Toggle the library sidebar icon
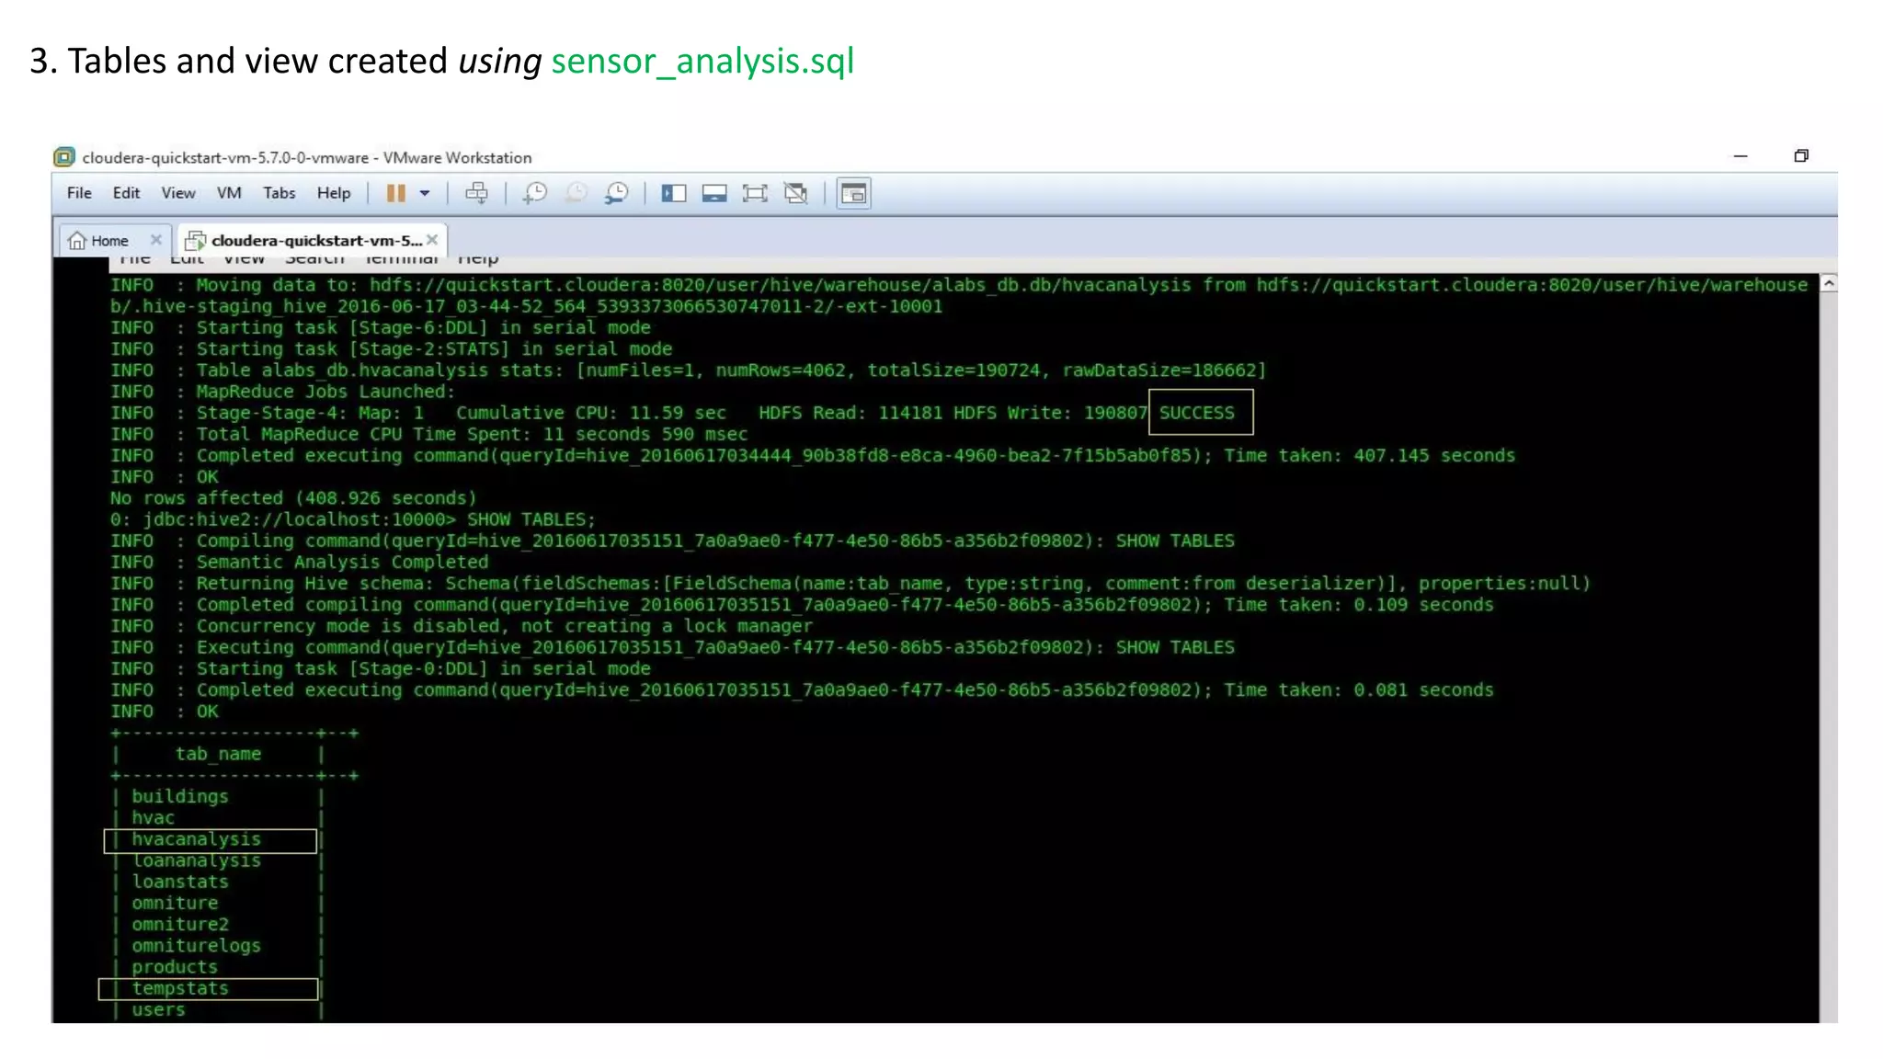This screenshot has height=1059, width=1883. [x=674, y=193]
